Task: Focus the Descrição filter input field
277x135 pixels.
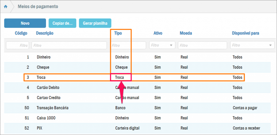Action: (x=69, y=45)
